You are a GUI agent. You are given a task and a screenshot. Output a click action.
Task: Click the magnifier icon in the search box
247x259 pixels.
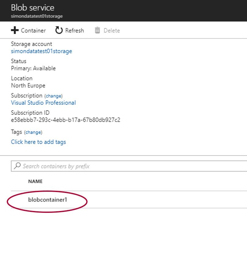click(17, 166)
